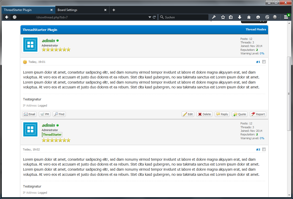The width and height of the screenshot is (293, 199).
Task: Click Find to search user posts
Action: pyautogui.click(x=59, y=114)
